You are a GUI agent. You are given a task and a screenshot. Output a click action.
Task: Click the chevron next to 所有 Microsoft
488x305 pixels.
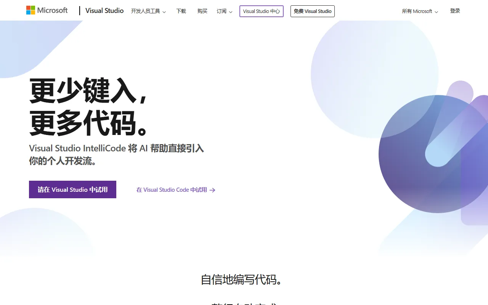click(x=436, y=12)
